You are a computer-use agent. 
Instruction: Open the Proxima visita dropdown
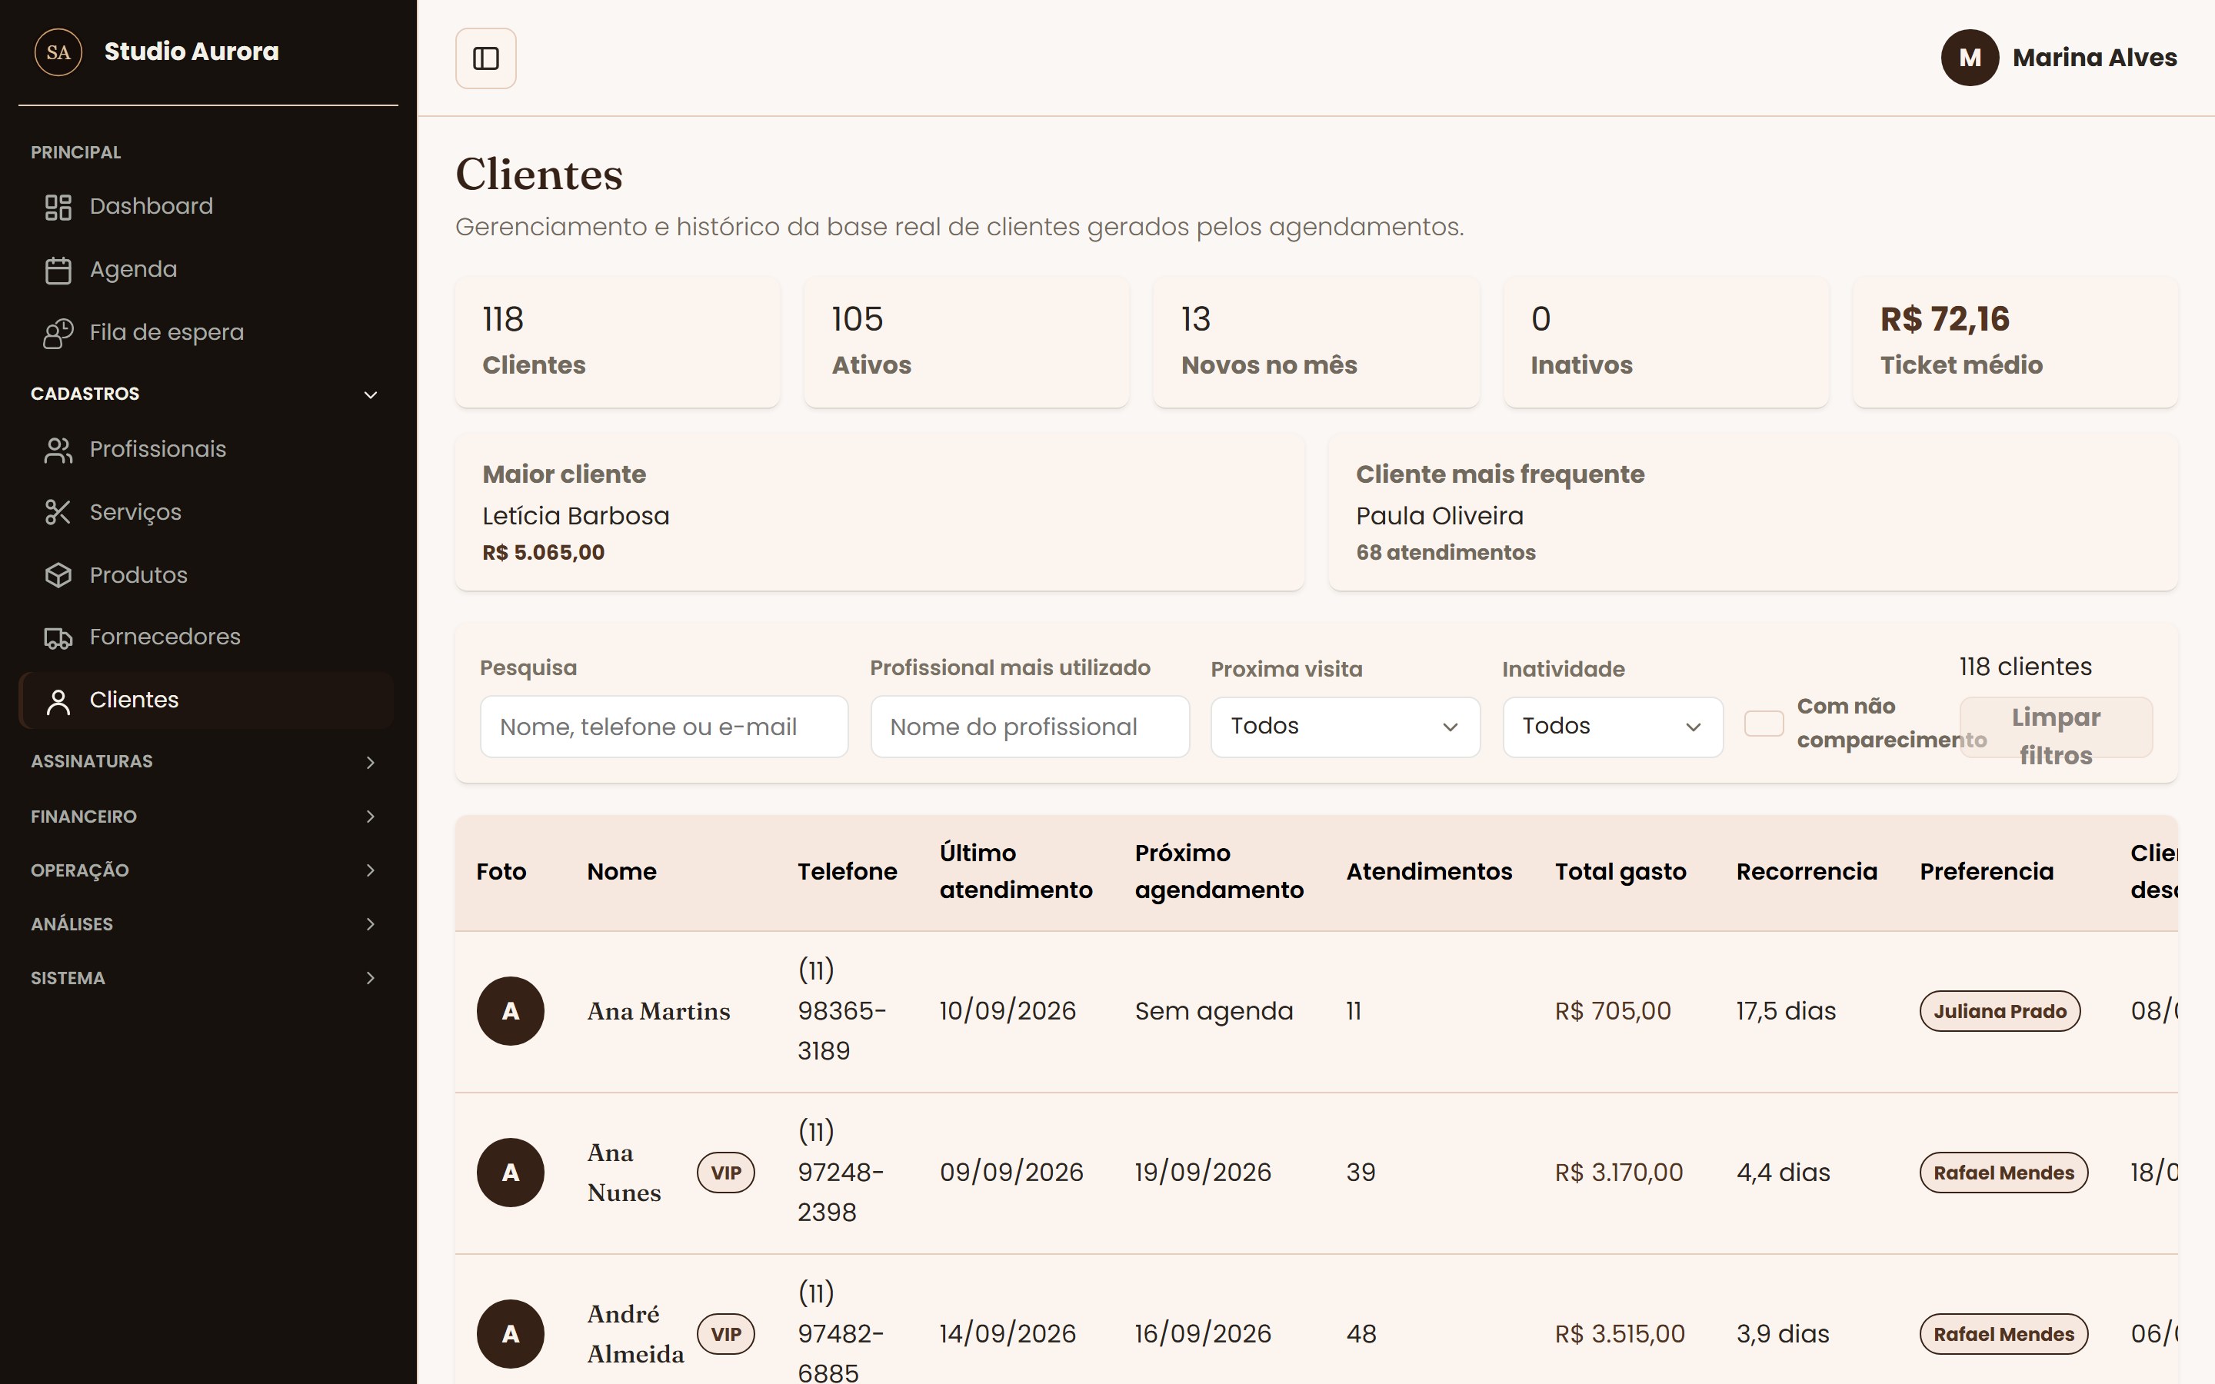[1344, 727]
